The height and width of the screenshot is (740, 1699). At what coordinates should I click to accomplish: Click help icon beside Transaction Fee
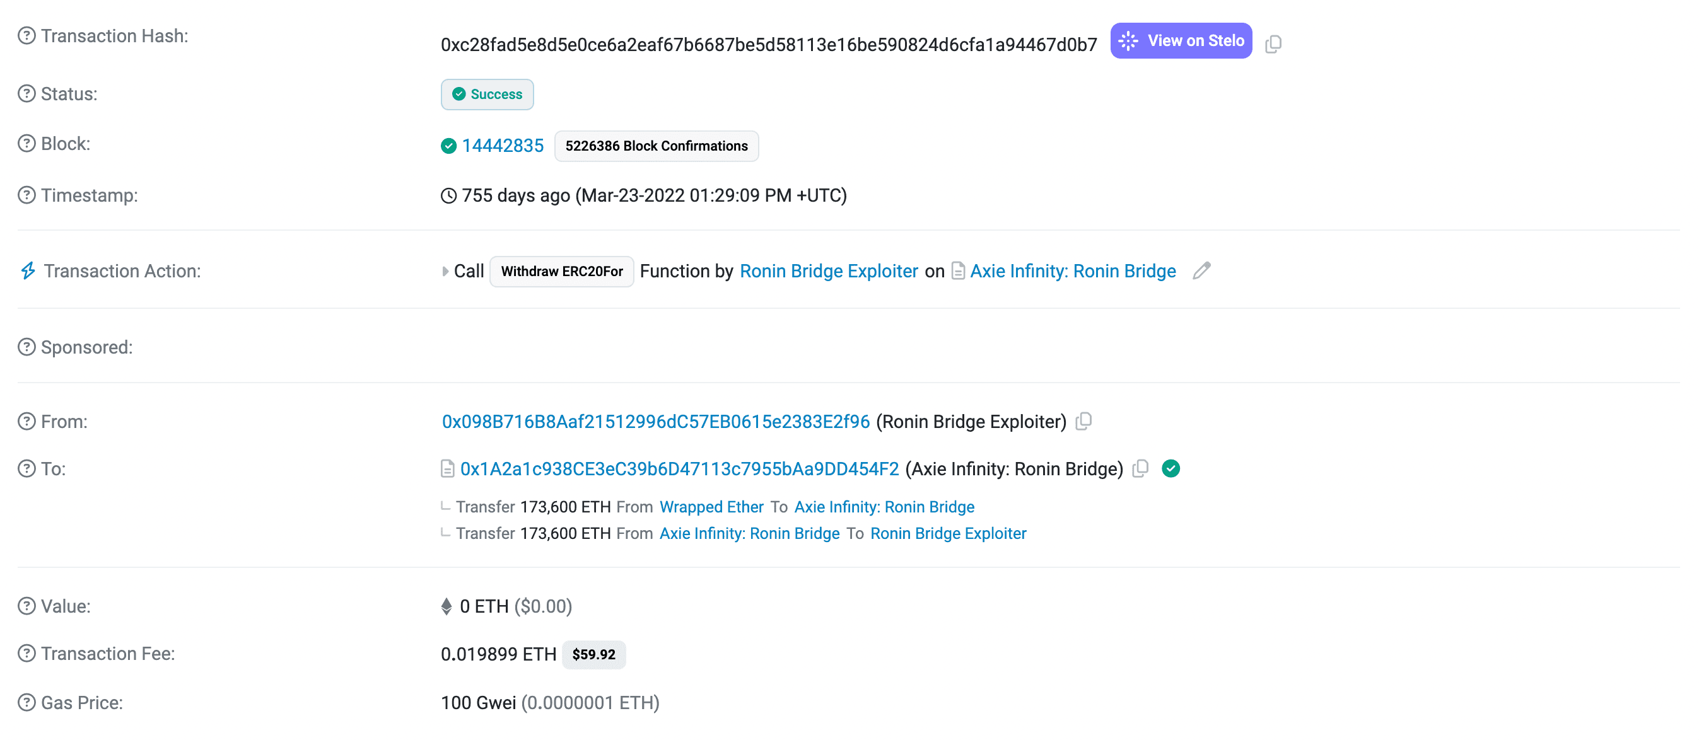click(26, 654)
